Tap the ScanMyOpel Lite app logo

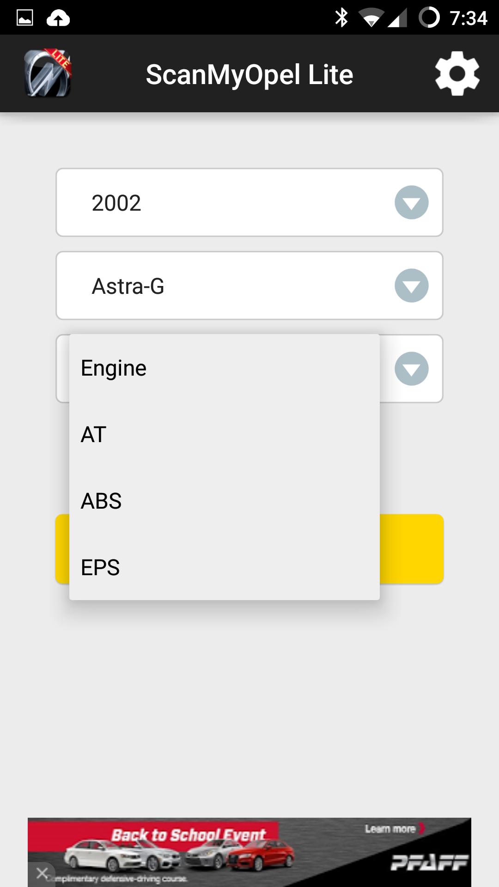coord(48,73)
